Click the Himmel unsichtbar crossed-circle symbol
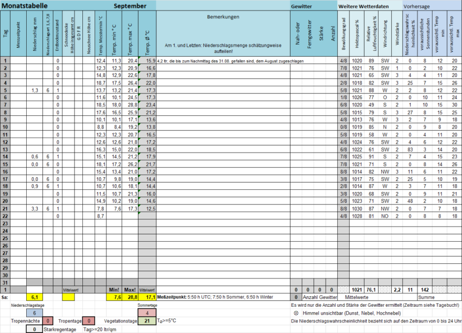The height and width of the screenshot is (333, 462). click(296, 314)
